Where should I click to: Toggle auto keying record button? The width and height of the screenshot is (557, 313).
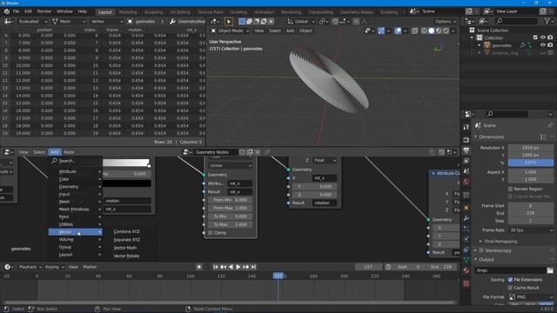(199, 267)
